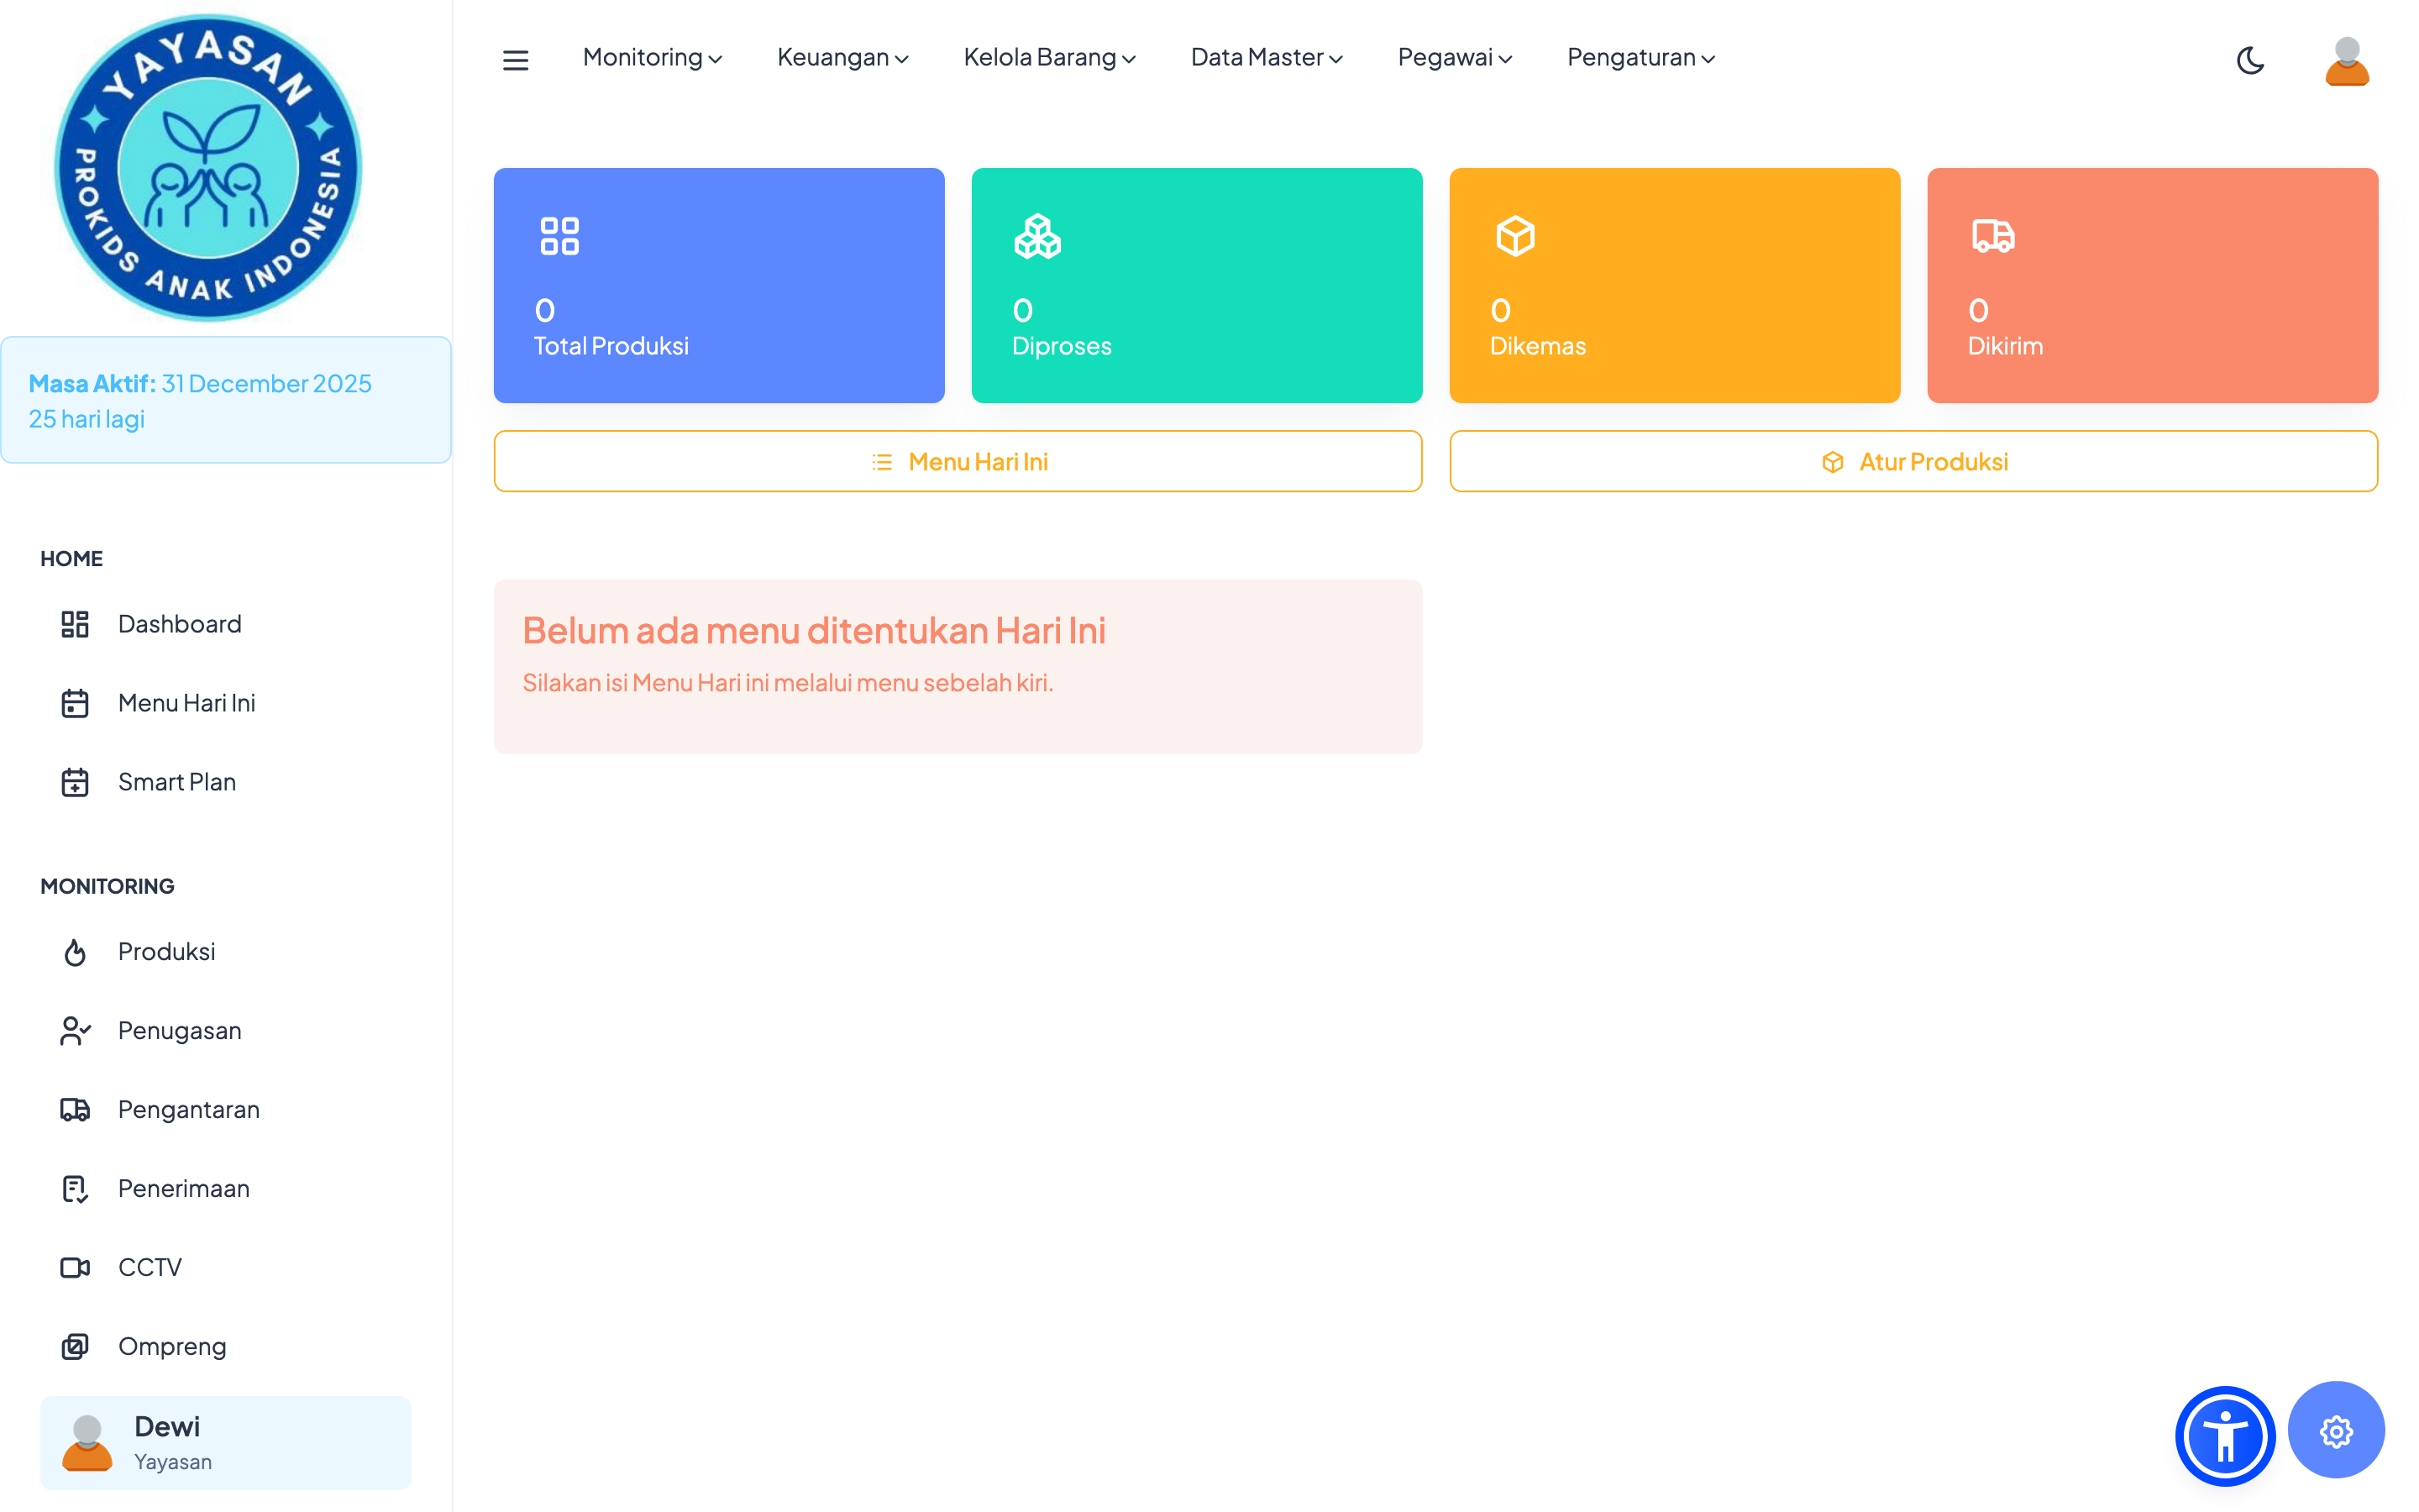Open the settings gear floating button
Viewport: 2419px width, 1512px height.
[x=2335, y=1431]
